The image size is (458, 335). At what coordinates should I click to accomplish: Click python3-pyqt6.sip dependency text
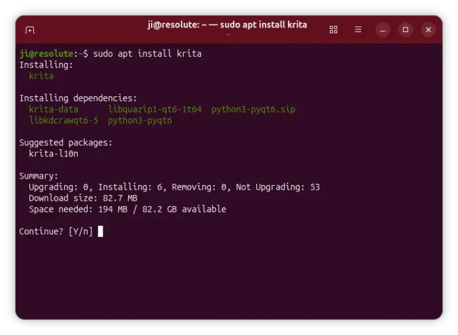[253, 109]
